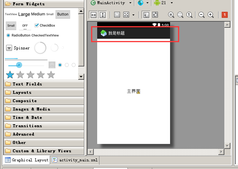
Task: Select the CheckBox widget in palette
Action: pyautogui.click(x=44, y=25)
